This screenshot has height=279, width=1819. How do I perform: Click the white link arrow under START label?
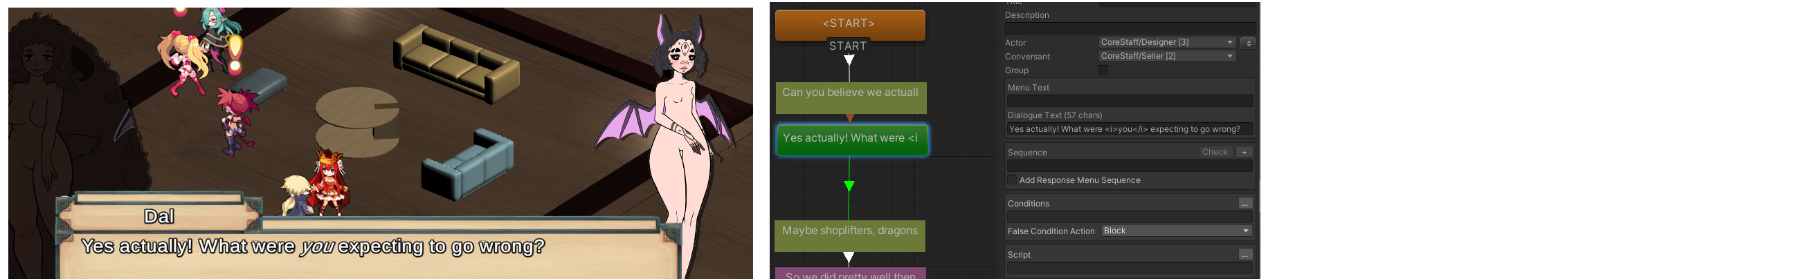point(849,60)
